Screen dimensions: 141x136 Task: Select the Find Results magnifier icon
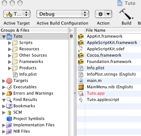click(x=9, y=100)
